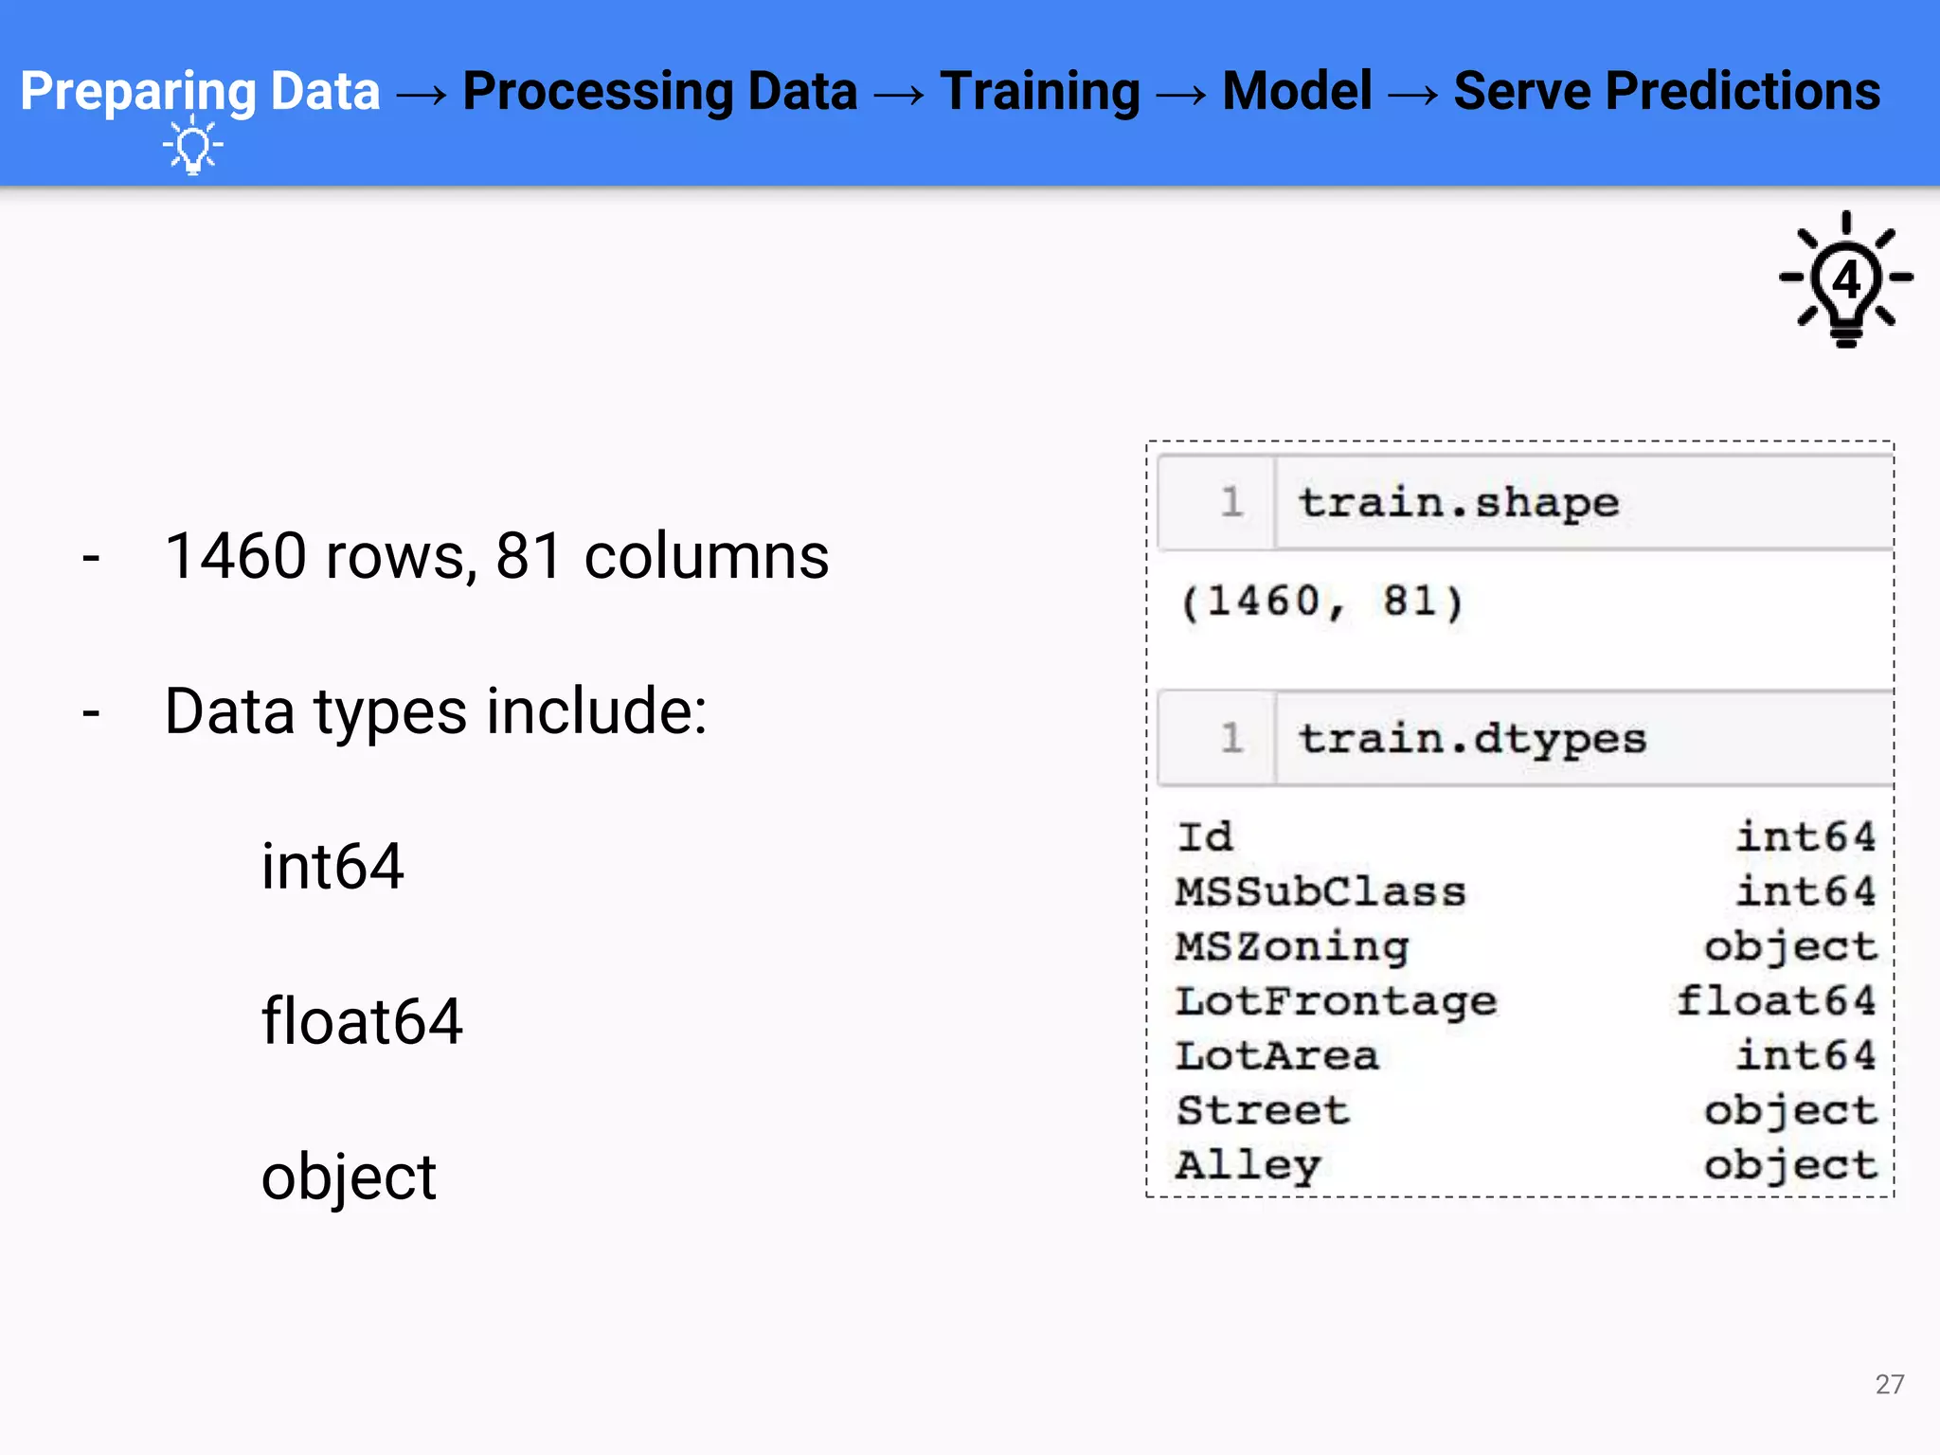Click the 'object' type next to MSZoning
This screenshot has width=1940, height=1455.
(1790, 947)
